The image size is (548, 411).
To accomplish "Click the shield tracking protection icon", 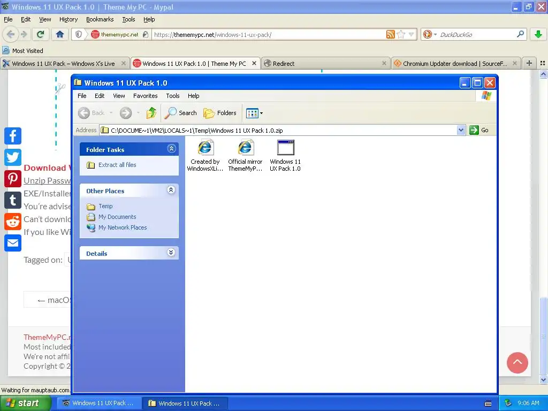I will [79, 34].
